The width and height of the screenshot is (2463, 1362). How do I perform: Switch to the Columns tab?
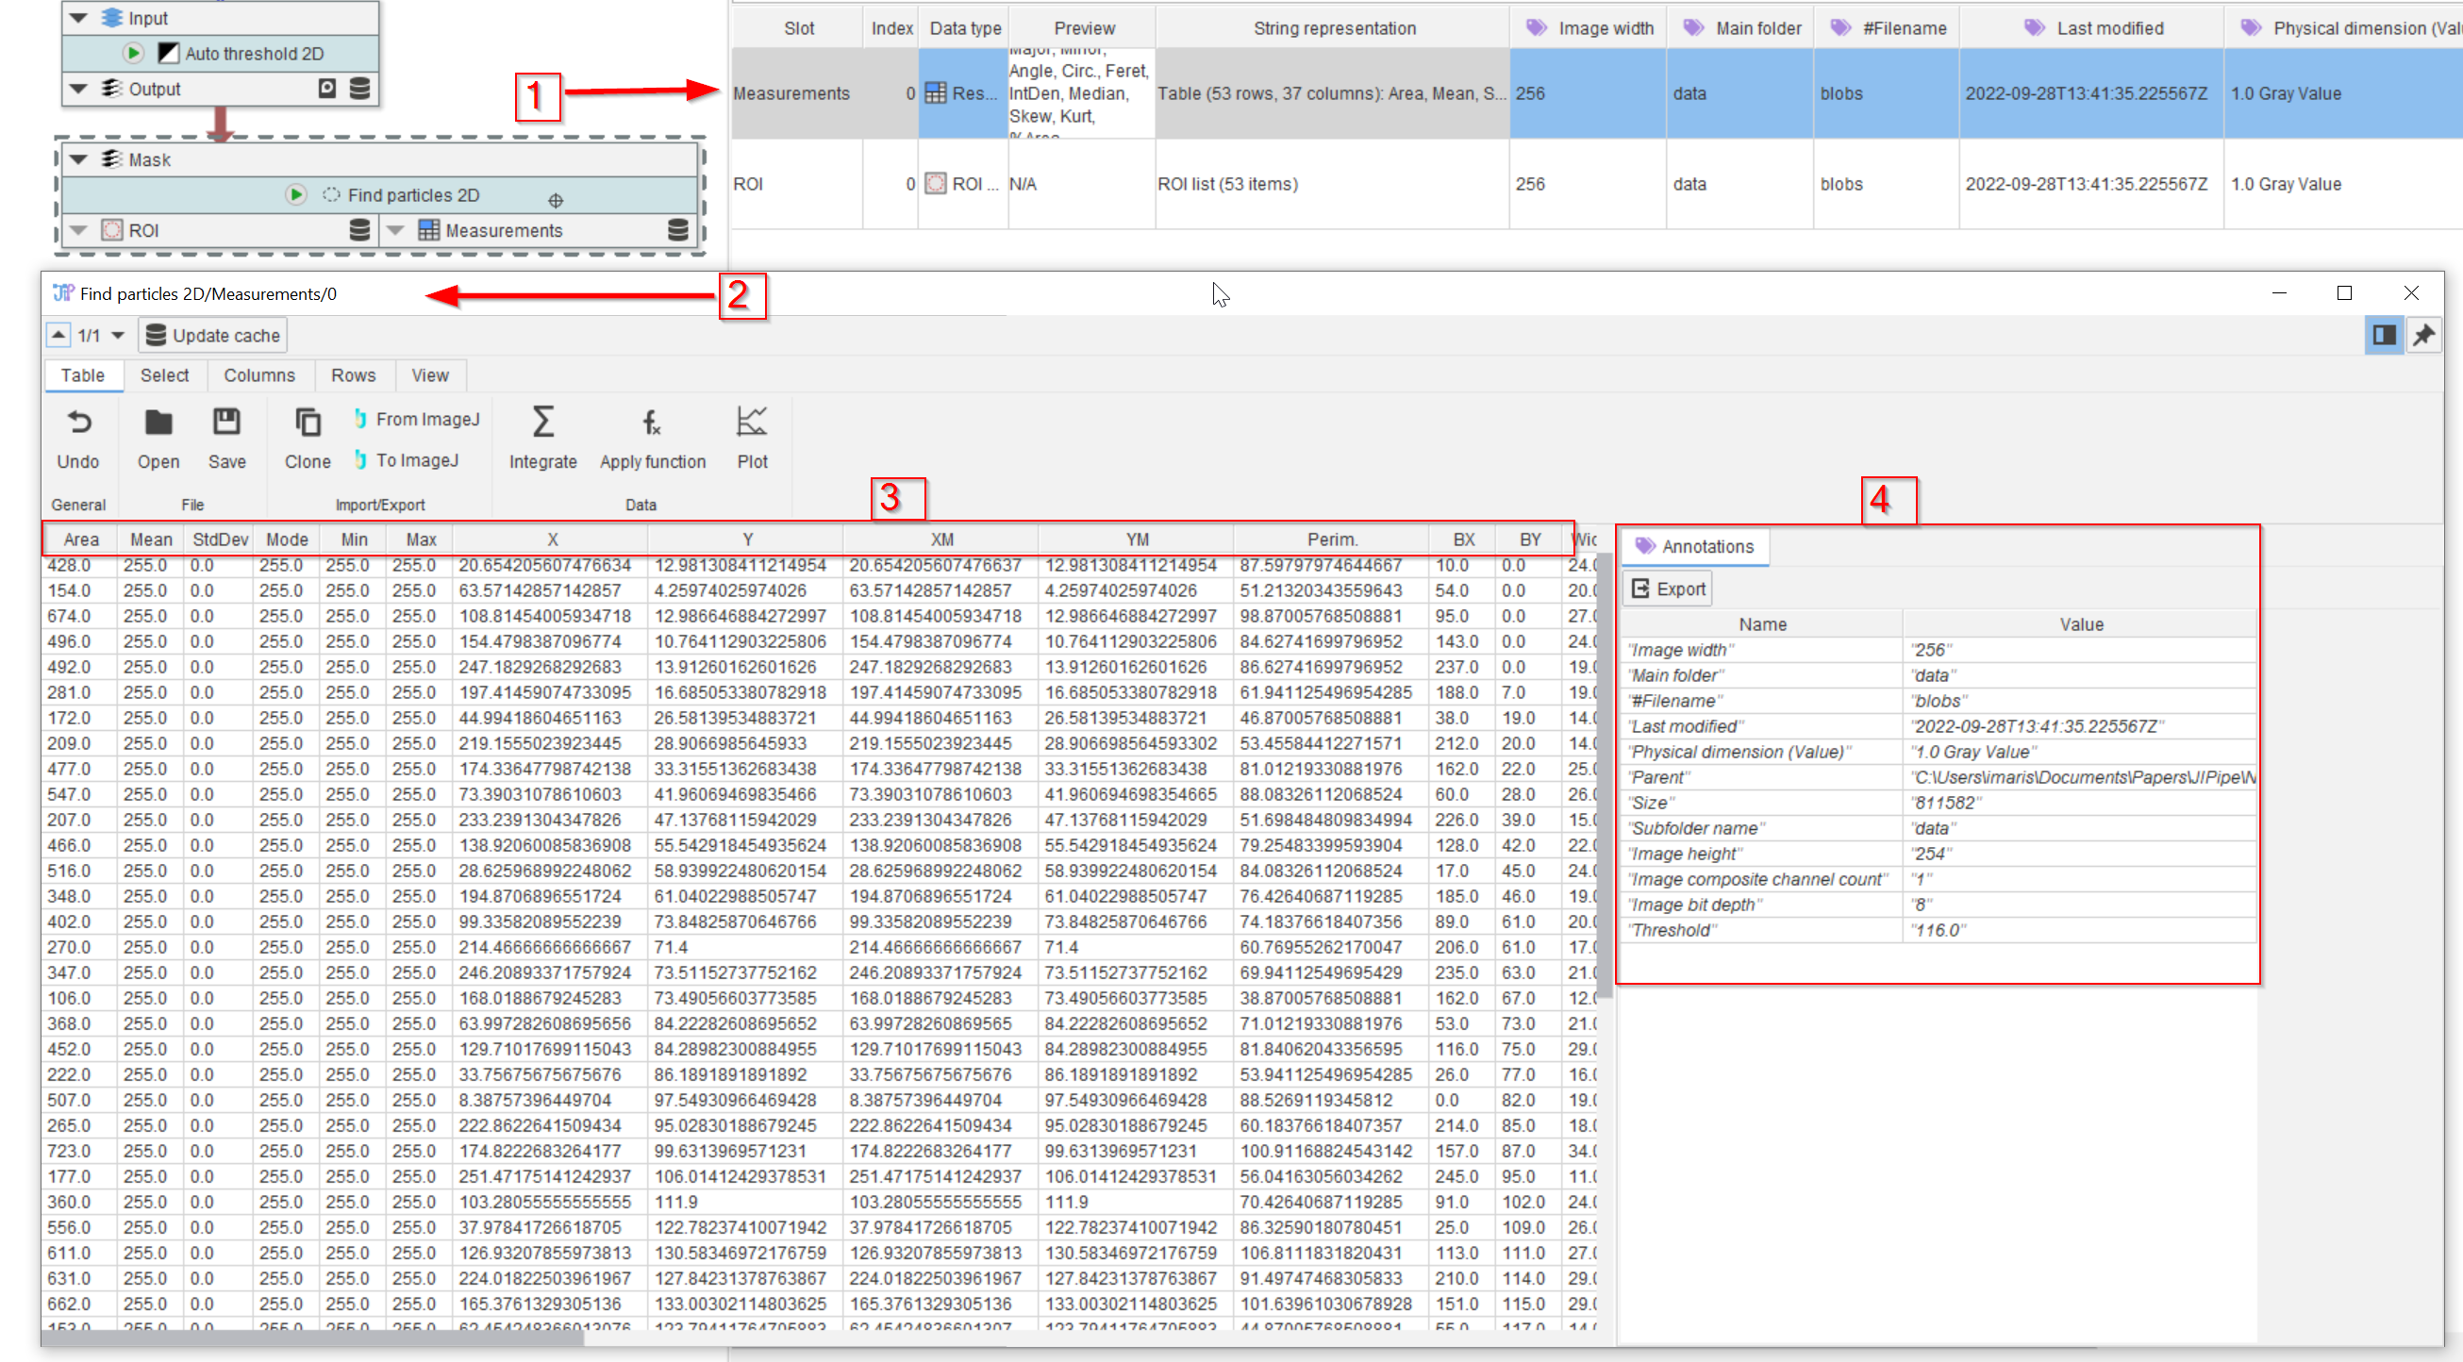(x=259, y=375)
